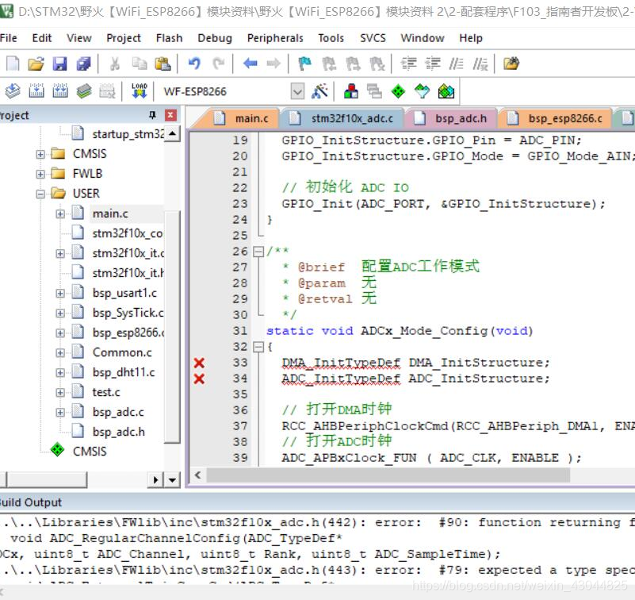This screenshot has width=635, height=600.
Task: Click the Save All icon
Action: [x=84, y=63]
